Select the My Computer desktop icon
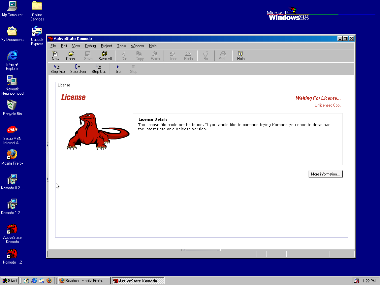380x285 pixels. pos(12,9)
